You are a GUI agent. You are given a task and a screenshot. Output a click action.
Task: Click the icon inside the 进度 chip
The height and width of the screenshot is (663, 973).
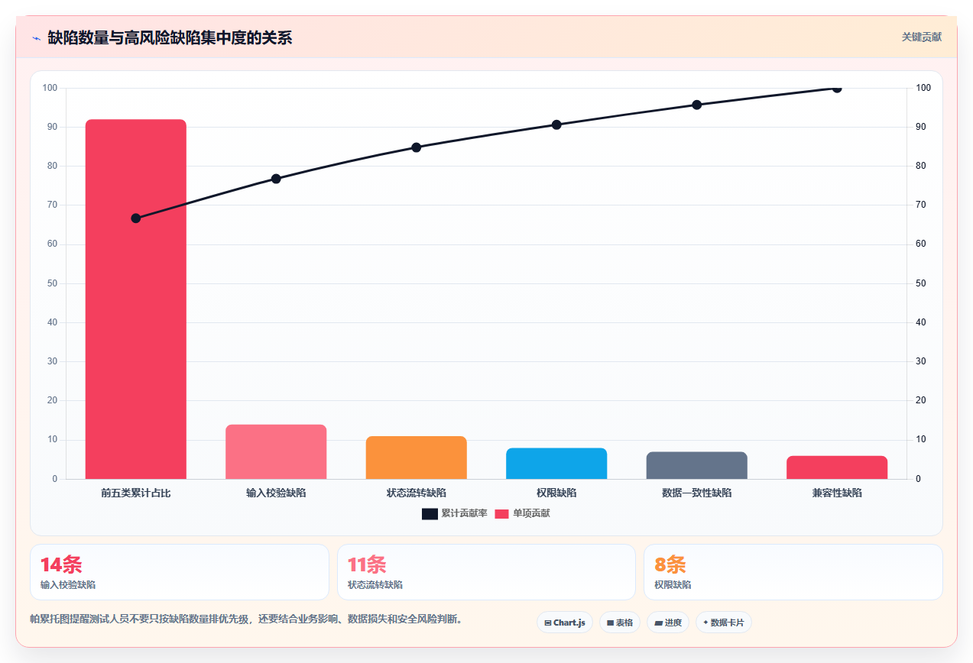point(658,623)
